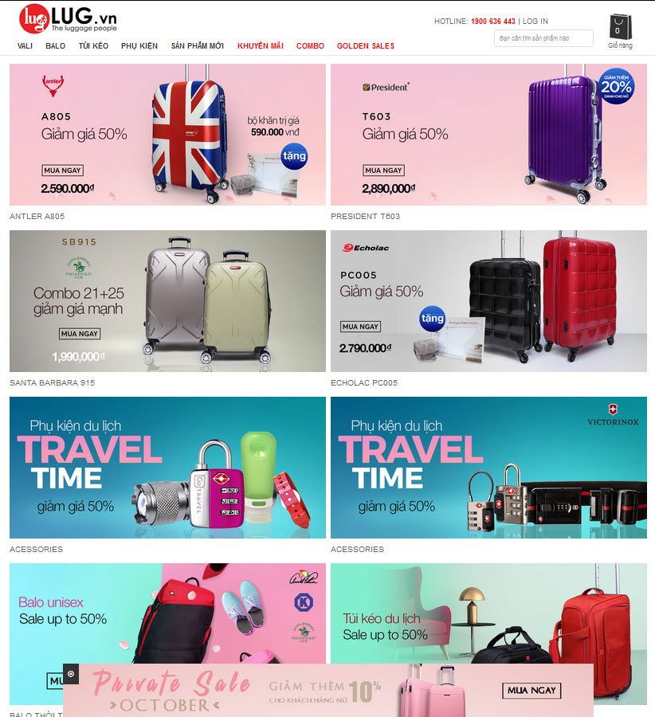
Task: Click the Echolac brand logo
Action: (366, 248)
